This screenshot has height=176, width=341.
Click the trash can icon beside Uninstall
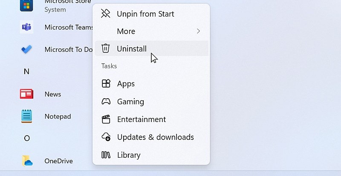[106, 48]
